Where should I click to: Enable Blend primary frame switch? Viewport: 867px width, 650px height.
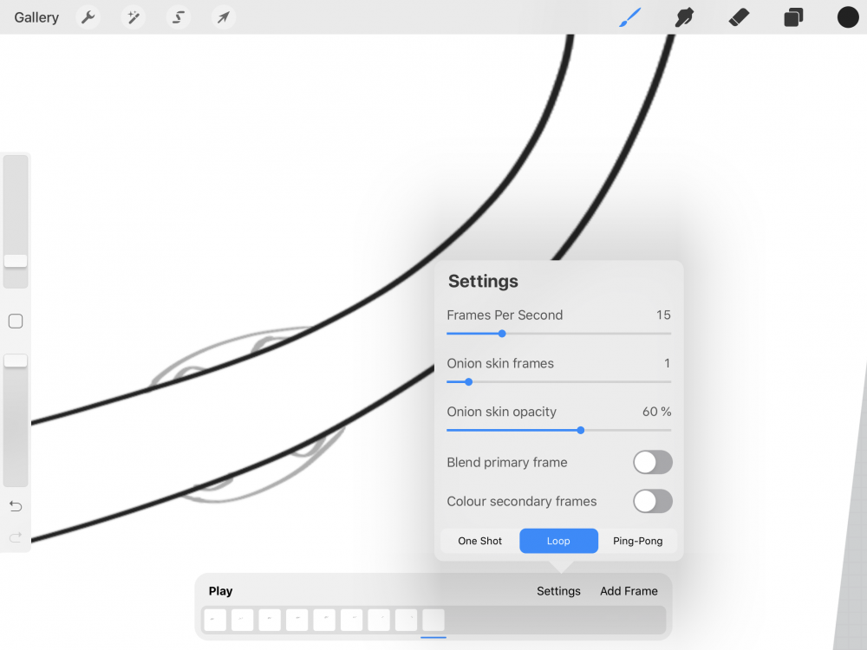652,462
